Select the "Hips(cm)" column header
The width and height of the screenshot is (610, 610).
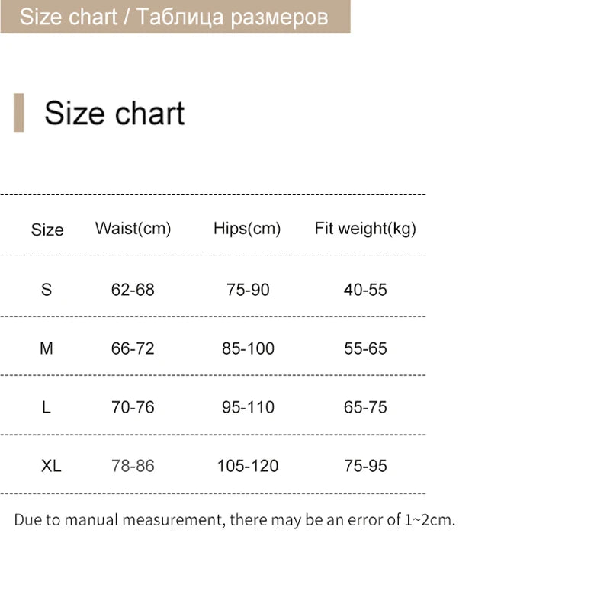point(247,228)
